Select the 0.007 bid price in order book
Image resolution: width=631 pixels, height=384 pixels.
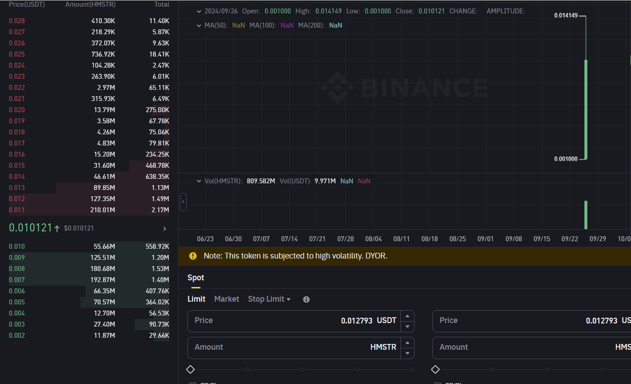click(x=17, y=280)
